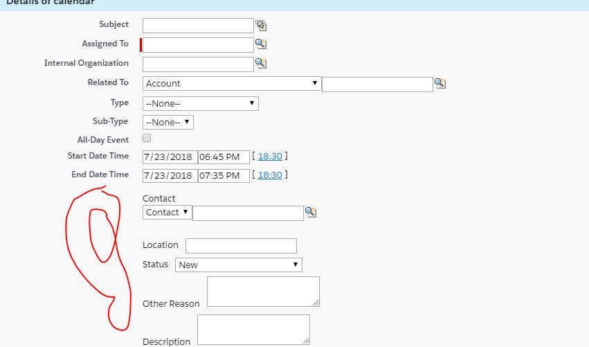Click the Start Date field 7/23/2018
Screen dimensions: 589x347
coord(170,157)
